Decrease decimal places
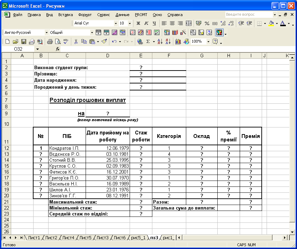Screen dimensions: 297x249 pos(231,23)
